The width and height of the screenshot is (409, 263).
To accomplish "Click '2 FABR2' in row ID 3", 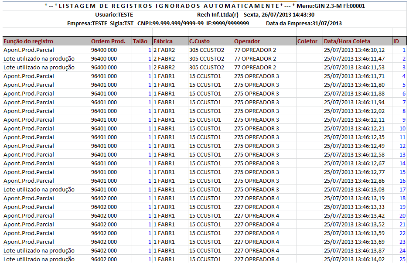I will pyautogui.click(x=164, y=67).
